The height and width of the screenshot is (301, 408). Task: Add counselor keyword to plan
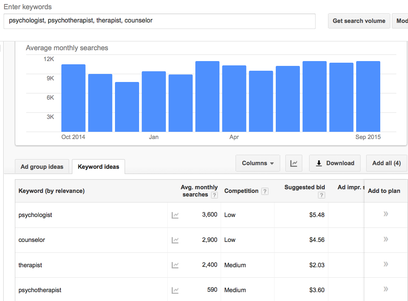pyautogui.click(x=386, y=239)
